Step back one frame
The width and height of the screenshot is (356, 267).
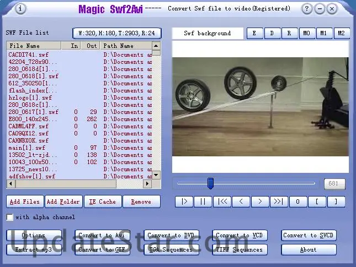click(241, 201)
